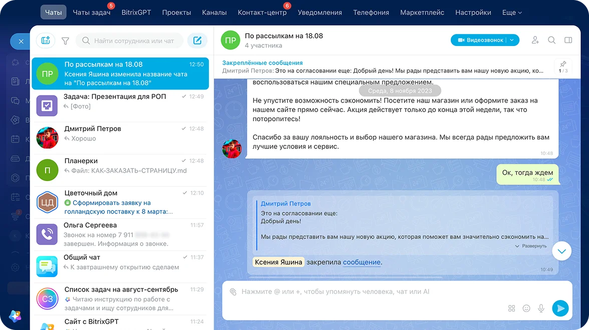
Task: Click the Ксения Яшина name highlight
Action: 278,262
